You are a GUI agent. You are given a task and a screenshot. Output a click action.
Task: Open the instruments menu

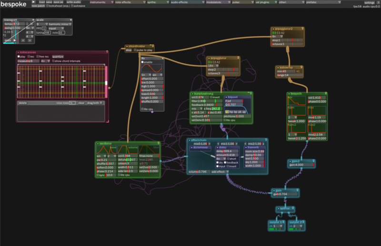[100, 2]
